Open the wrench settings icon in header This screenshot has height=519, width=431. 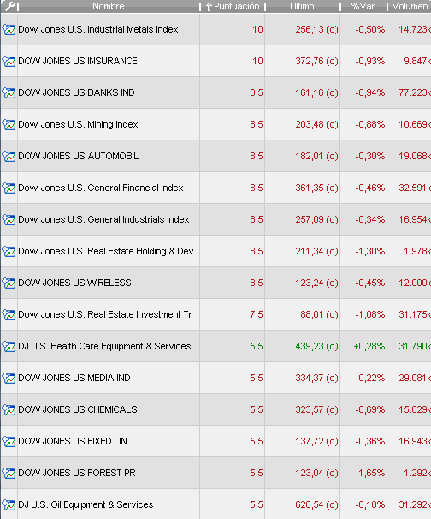(10, 6)
